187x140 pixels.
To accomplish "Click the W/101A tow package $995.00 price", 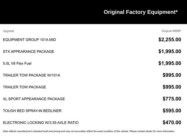I will point(172,75).
